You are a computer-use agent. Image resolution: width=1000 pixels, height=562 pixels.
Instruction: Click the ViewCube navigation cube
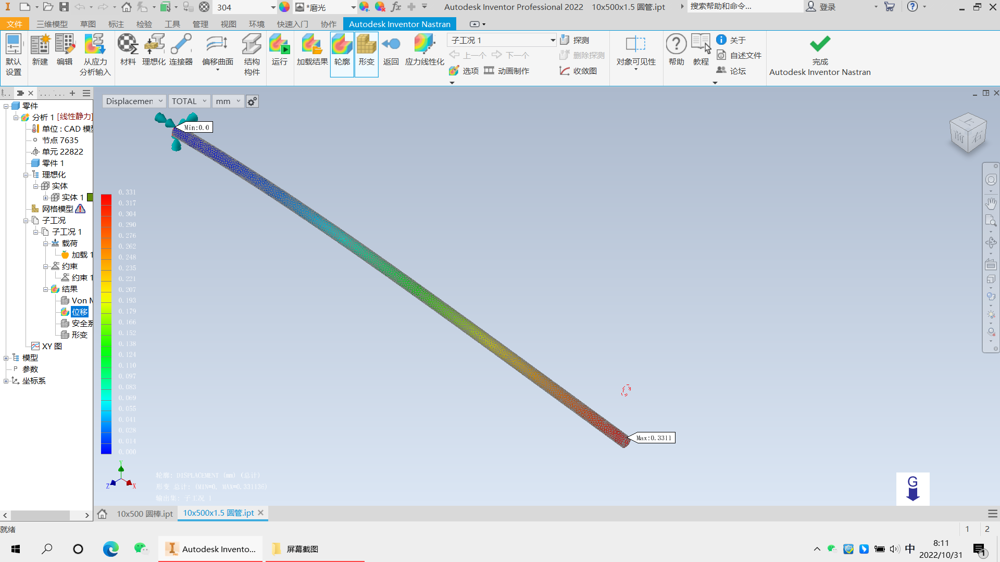[968, 133]
